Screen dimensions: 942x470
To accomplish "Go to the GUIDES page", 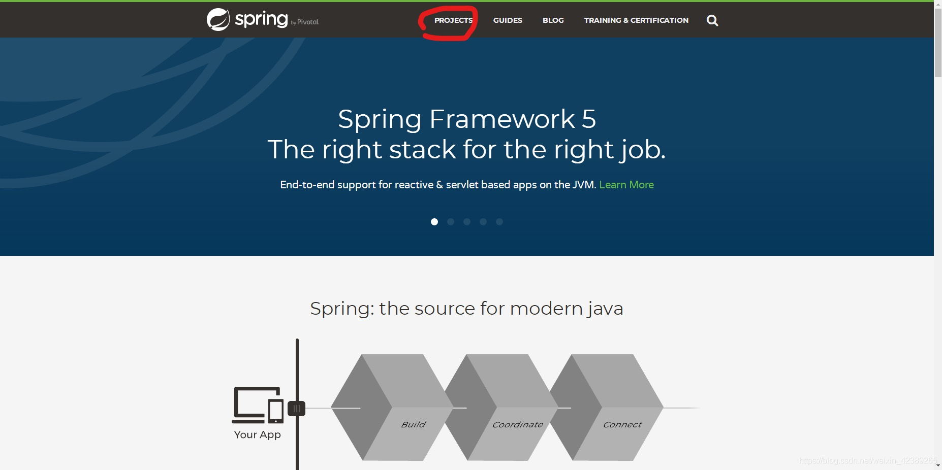I will pyautogui.click(x=508, y=20).
